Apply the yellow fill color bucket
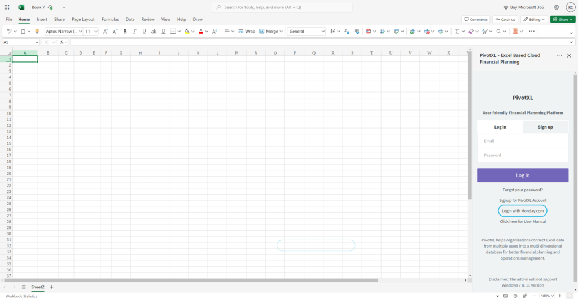Image resolution: width=578 pixels, height=299 pixels. [187, 31]
